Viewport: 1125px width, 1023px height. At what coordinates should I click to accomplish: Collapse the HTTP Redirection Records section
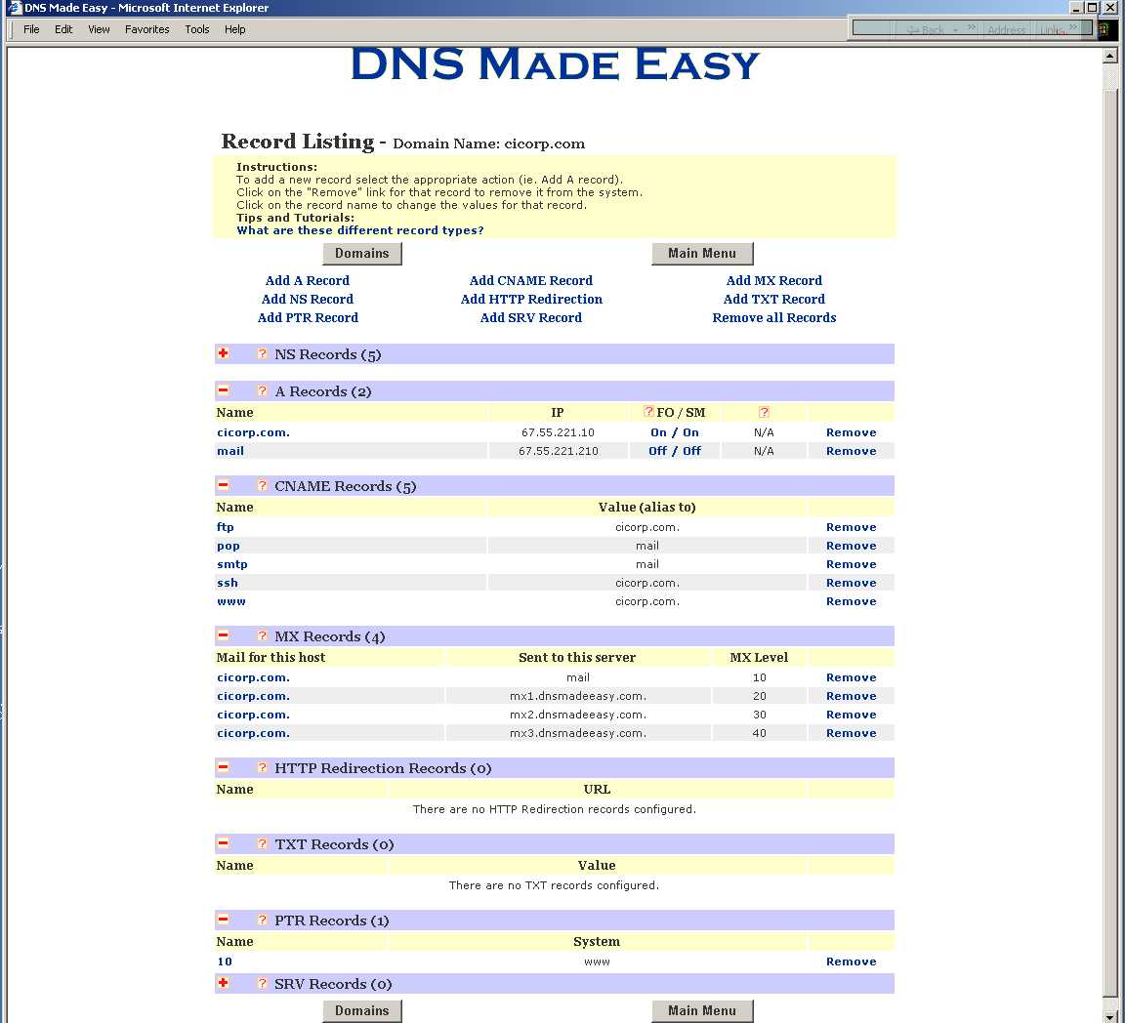click(x=223, y=767)
